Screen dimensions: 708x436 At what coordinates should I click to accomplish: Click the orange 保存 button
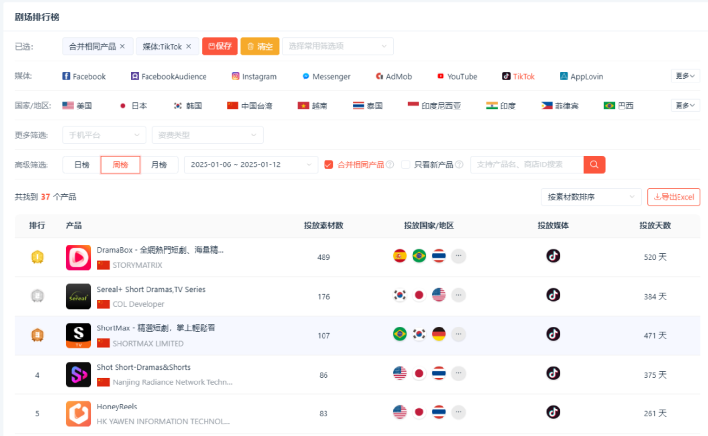point(220,46)
